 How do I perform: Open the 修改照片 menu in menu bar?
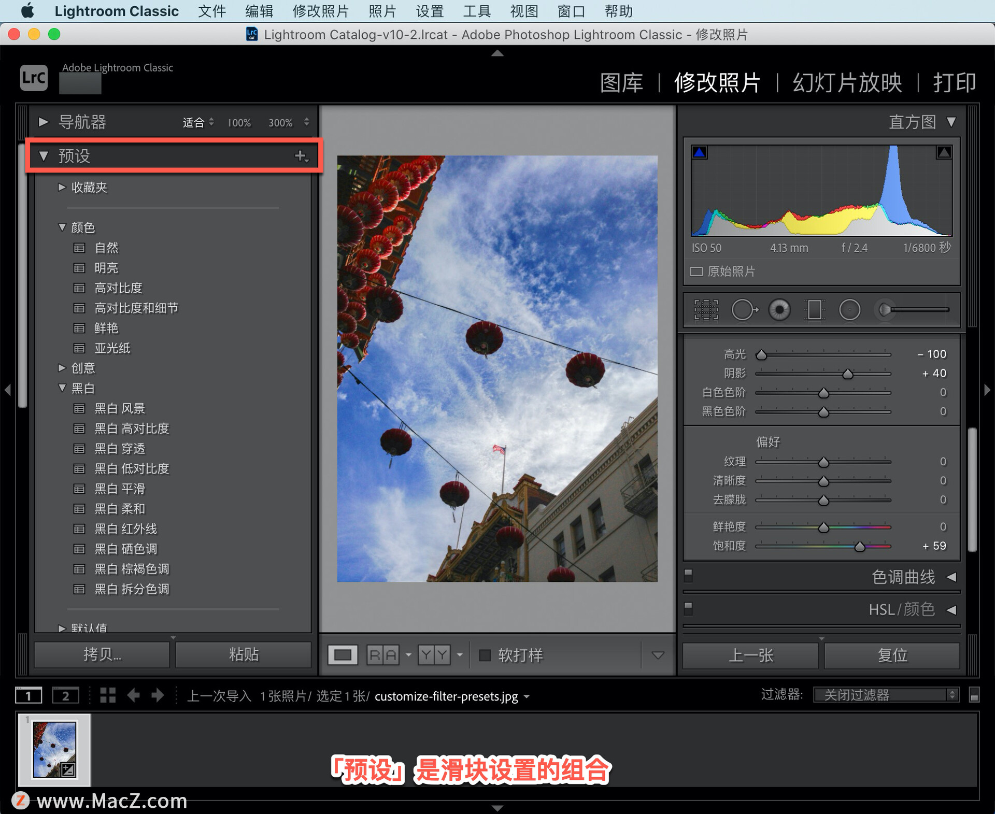pyautogui.click(x=321, y=11)
